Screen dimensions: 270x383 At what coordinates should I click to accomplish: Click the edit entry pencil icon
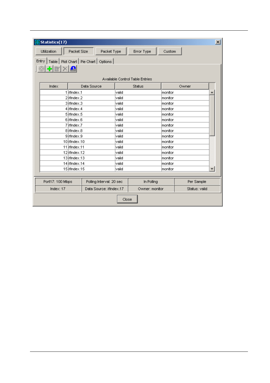pyautogui.click(x=57, y=69)
